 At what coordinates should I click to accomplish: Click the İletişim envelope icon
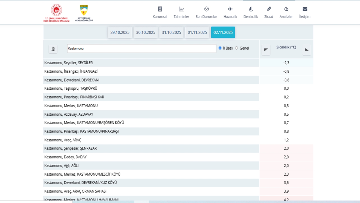[x=305, y=9]
